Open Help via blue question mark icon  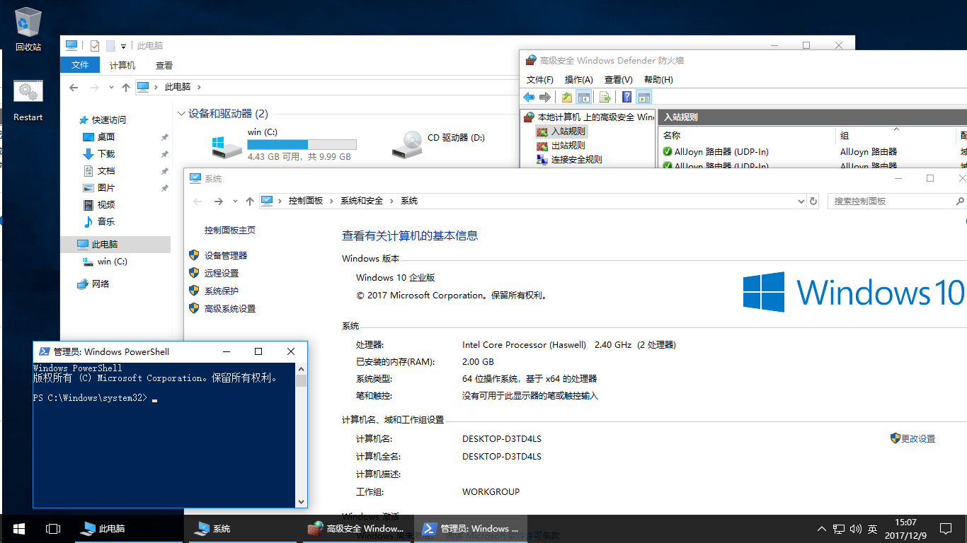pos(626,97)
